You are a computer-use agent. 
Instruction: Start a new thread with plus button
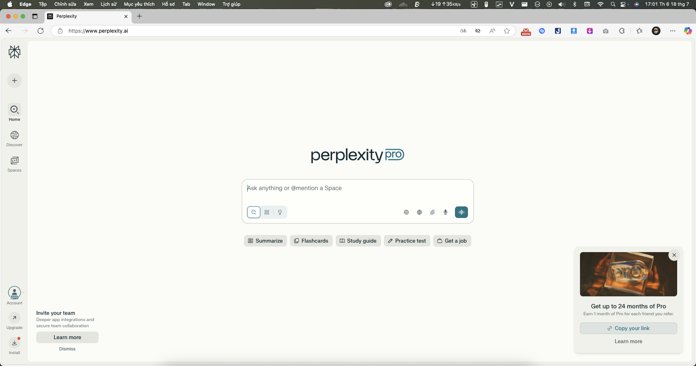pos(14,81)
